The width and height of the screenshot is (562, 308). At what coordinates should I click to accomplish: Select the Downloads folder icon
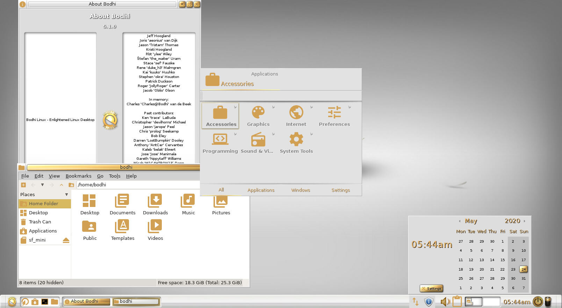coord(155,204)
